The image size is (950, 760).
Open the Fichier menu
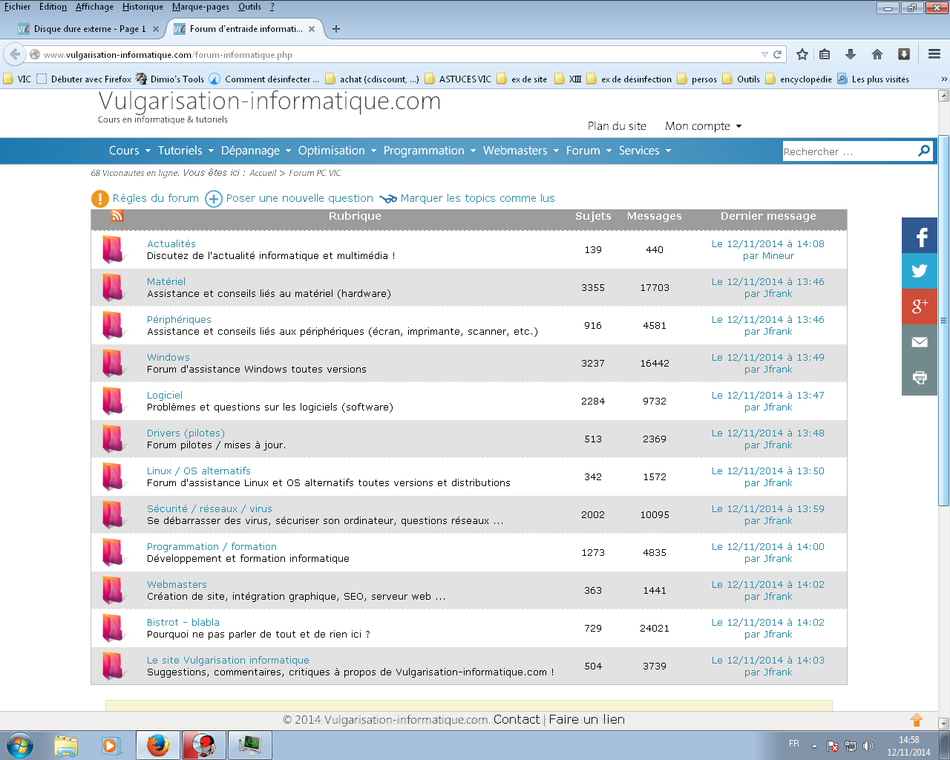pyautogui.click(x=18, y=7)
